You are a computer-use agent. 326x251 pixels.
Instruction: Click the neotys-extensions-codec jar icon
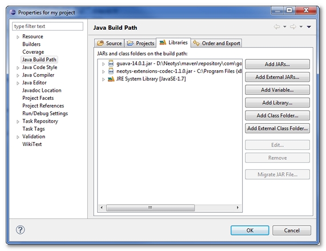pyautogui.click(x=111, y=71)
